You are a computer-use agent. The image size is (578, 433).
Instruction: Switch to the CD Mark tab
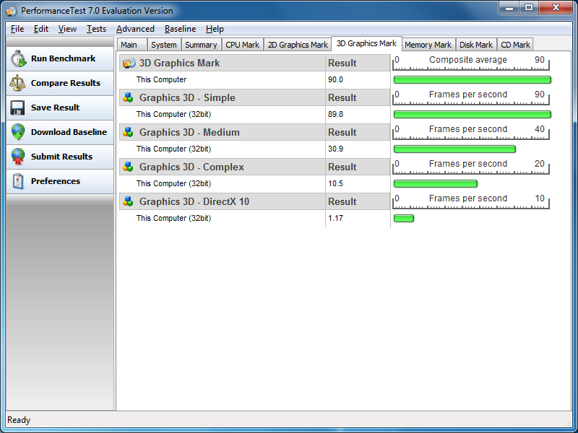pyautogui.click(x=515, y=45)
